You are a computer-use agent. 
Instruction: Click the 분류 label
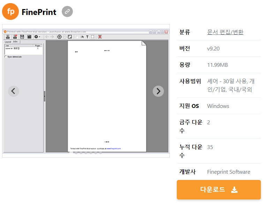click(184, 32)
